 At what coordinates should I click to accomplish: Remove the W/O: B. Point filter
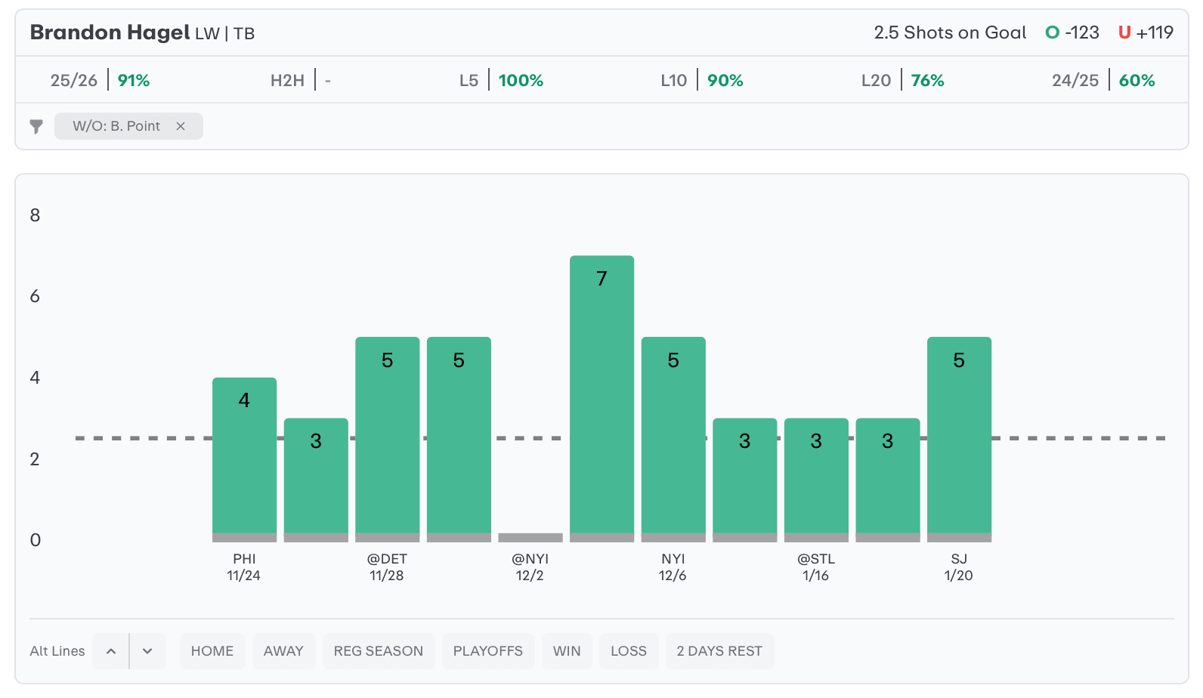[181, 126]
